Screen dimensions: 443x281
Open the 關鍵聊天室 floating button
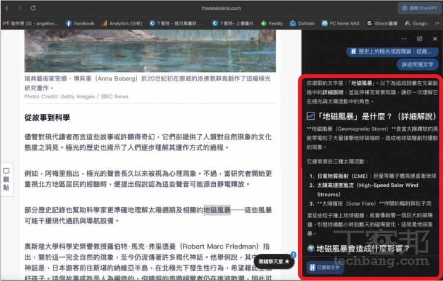click(x=274, y=261)
